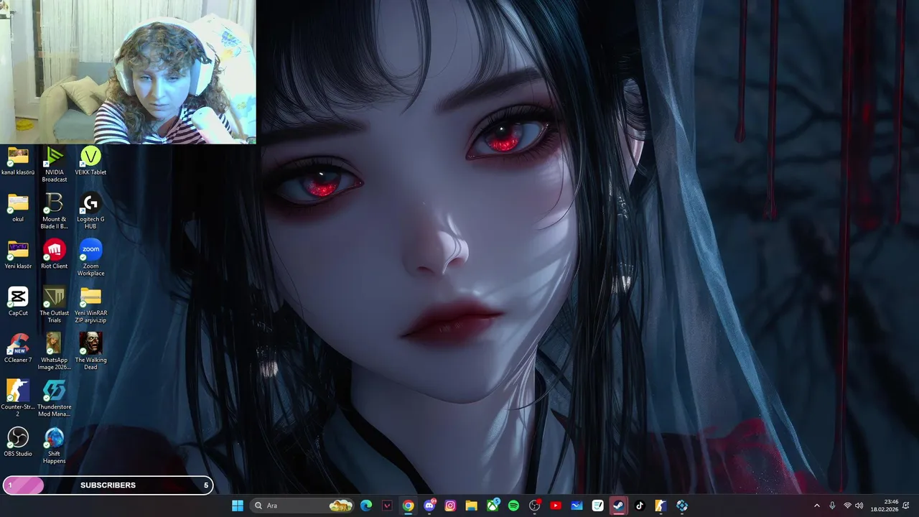Image resolution: width=919 pixels, height=517 pixels.
Task: Select the okul folder on desktop
Action: point(18,208)
